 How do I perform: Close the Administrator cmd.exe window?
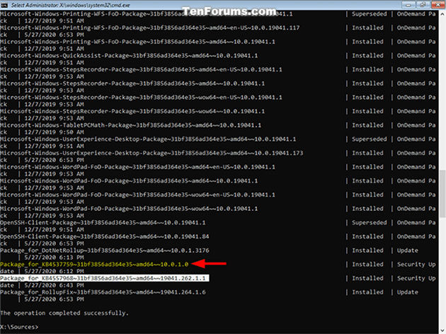pos(438,5)
